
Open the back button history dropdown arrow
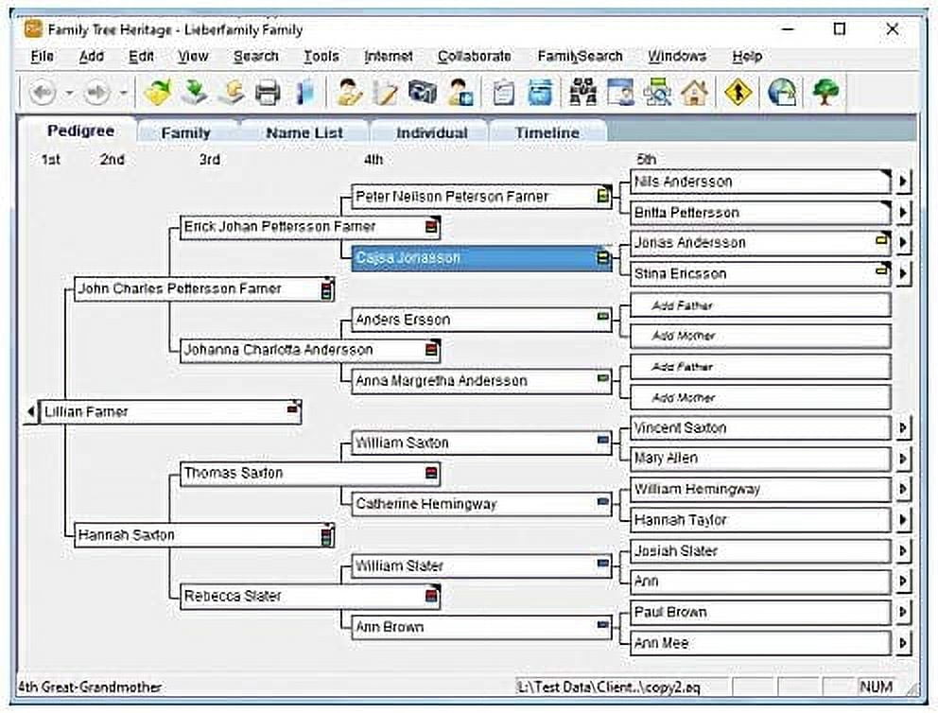point(68,93)
